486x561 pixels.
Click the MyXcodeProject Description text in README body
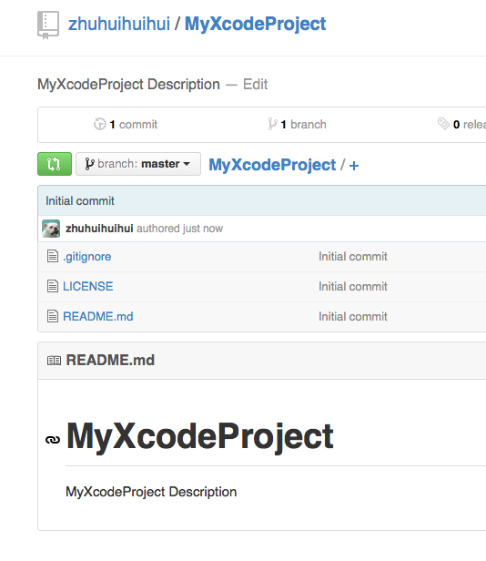click(151, 492)
